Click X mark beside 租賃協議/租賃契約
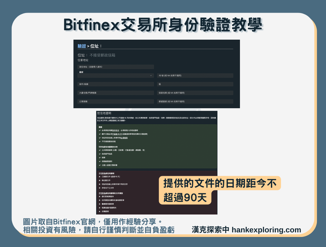The image size is (326, 247). [99, 208]
